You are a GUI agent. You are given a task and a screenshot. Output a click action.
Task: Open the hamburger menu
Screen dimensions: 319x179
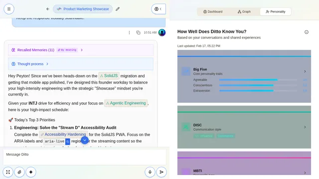tap(9, 9)
